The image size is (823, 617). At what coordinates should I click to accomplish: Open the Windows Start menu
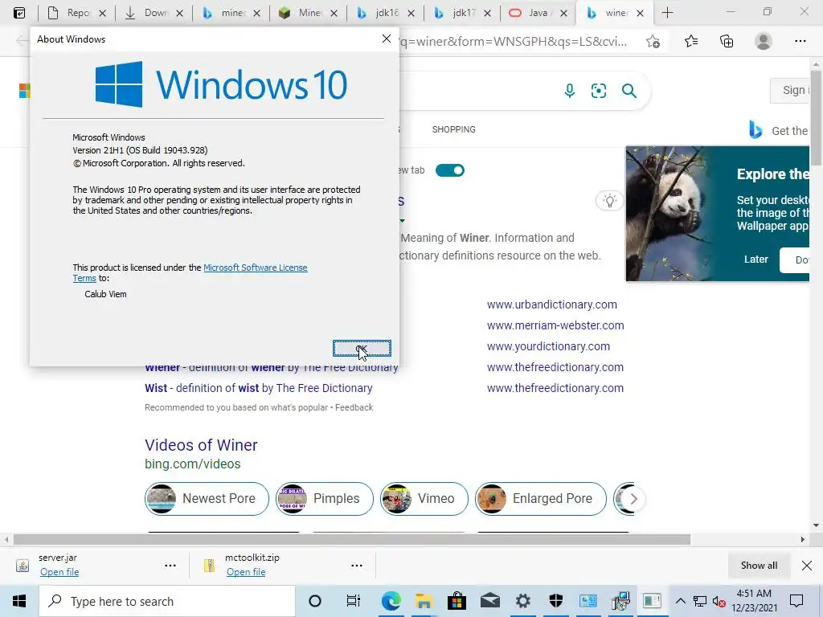pyautogui.click(x=19, y=601)
